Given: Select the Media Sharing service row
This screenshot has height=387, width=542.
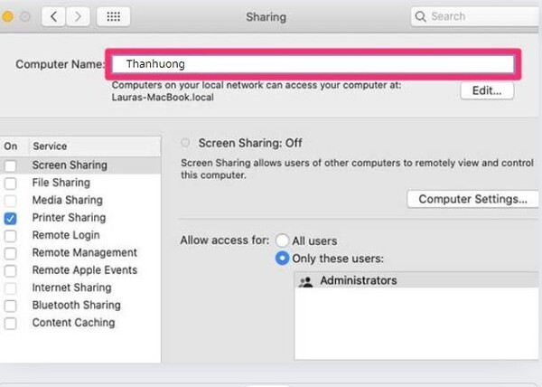Looking at the screenshot, I should tap(80, 200).
